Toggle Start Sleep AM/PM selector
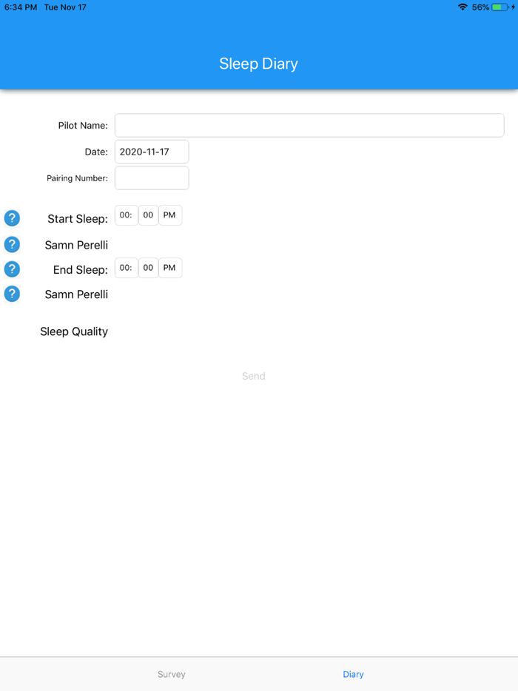 coord(170,215)
